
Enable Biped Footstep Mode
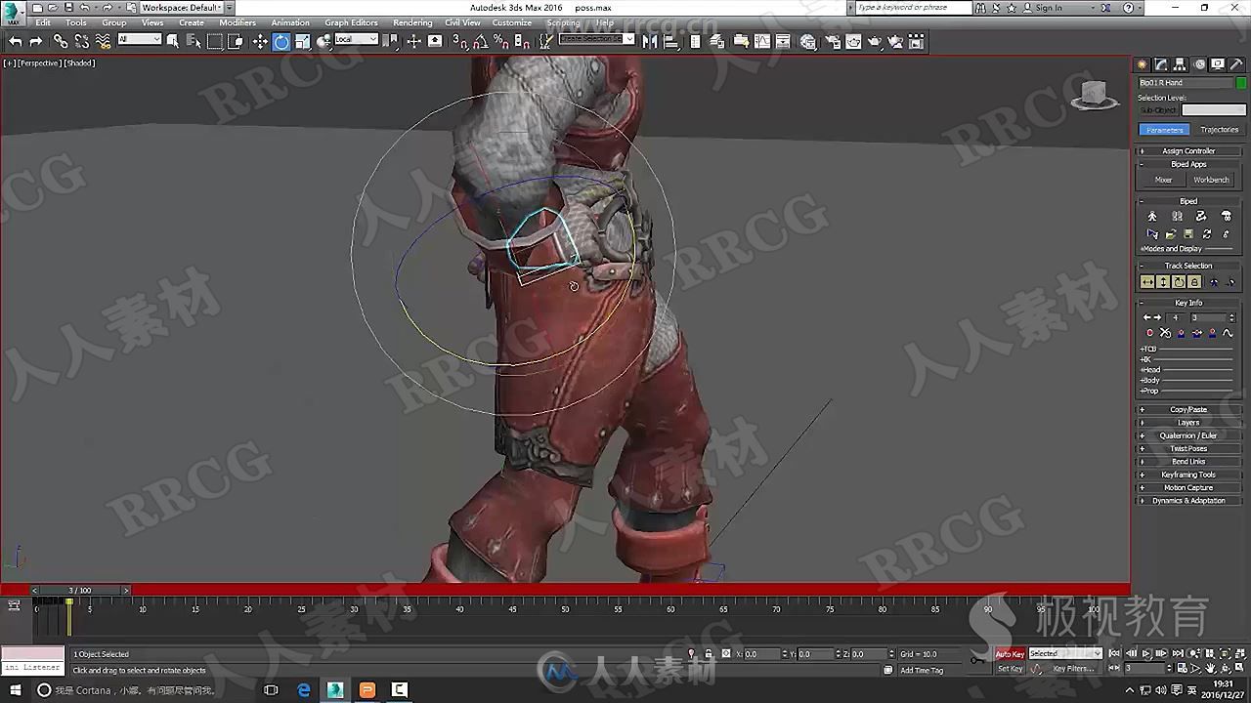[x=1177, y=217]
